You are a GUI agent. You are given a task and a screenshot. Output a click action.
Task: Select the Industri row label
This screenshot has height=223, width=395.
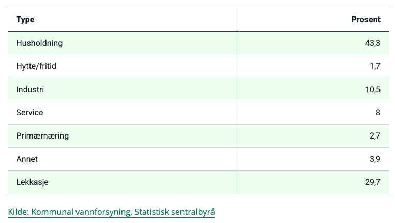[30, 89]
